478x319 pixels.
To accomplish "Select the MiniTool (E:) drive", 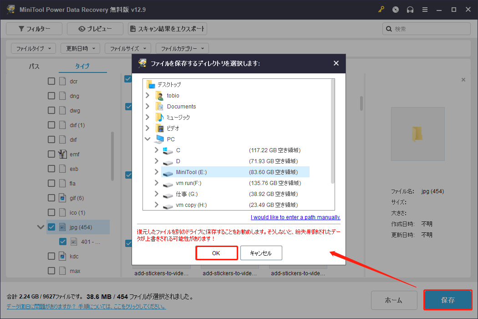I will (235, 172).
